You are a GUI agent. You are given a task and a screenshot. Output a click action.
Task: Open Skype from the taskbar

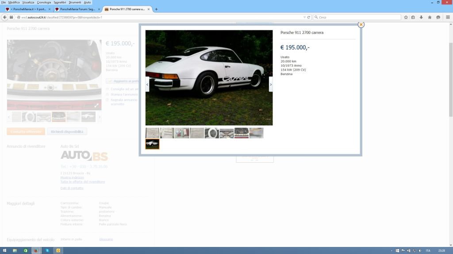(x=47, y=250)
